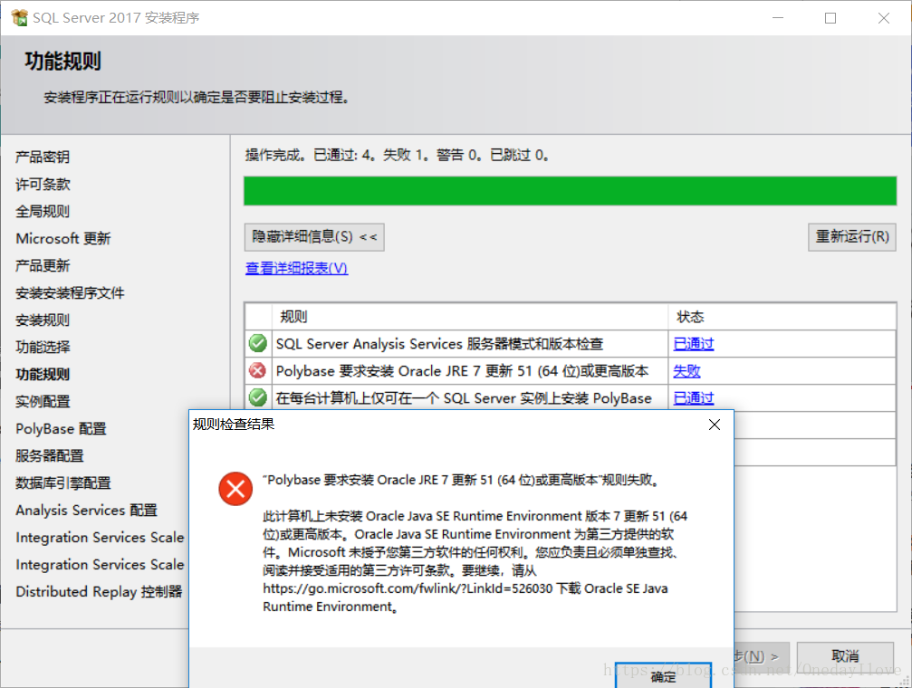Click green check icon beside Analysis Services rule
The width and height of the screenshot is (912, 688).
click(257, 343)
